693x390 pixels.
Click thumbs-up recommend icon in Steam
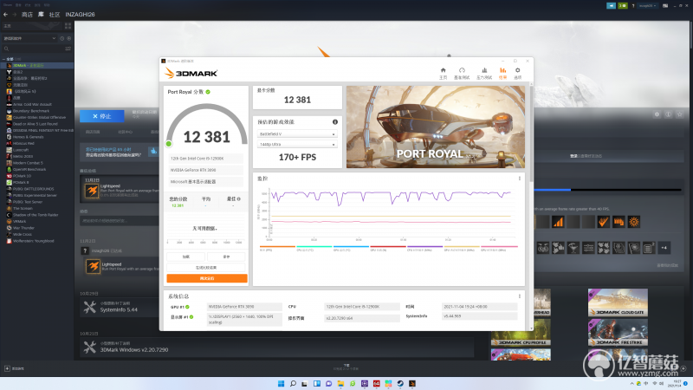click(x=153, y=151)
